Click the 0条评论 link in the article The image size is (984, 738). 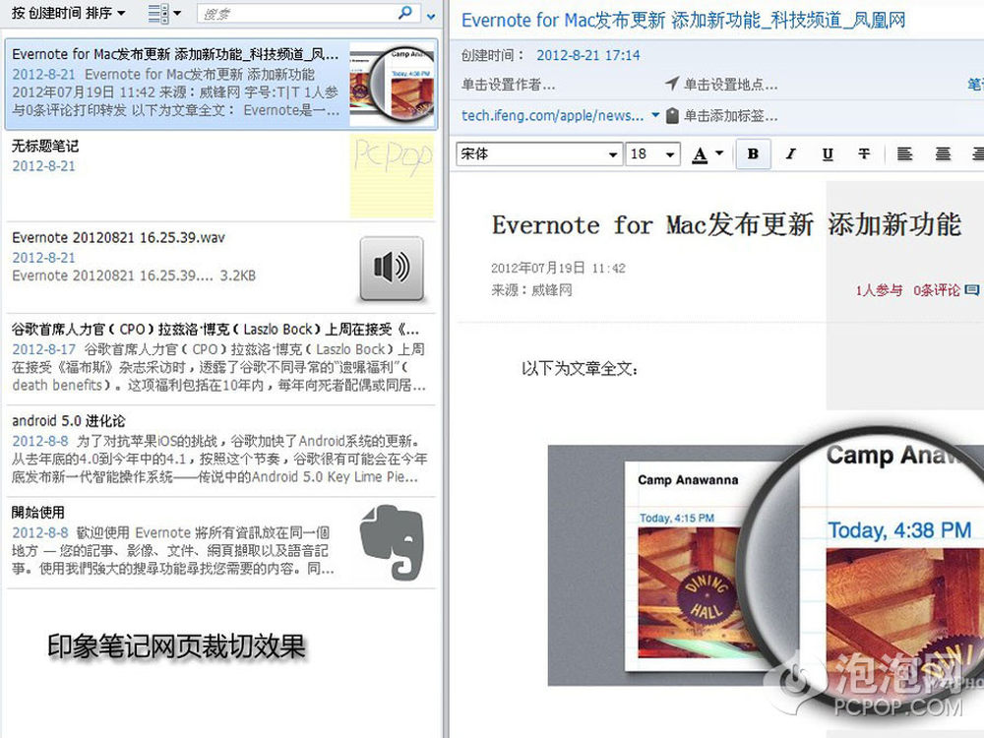click(937, 290)
